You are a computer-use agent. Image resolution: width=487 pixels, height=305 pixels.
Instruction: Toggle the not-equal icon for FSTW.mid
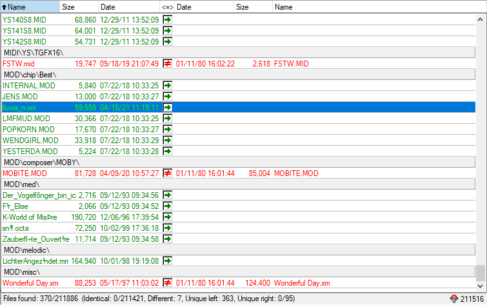168,64
